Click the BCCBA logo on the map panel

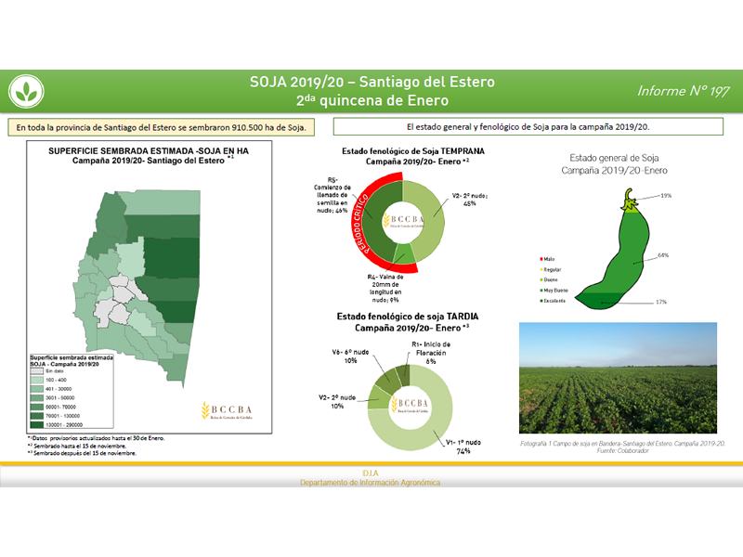(227, 410)
